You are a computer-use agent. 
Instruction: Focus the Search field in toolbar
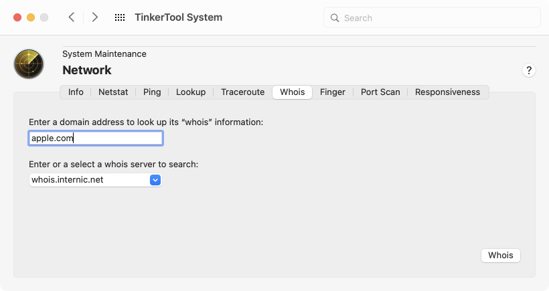[x=432, y=17]
